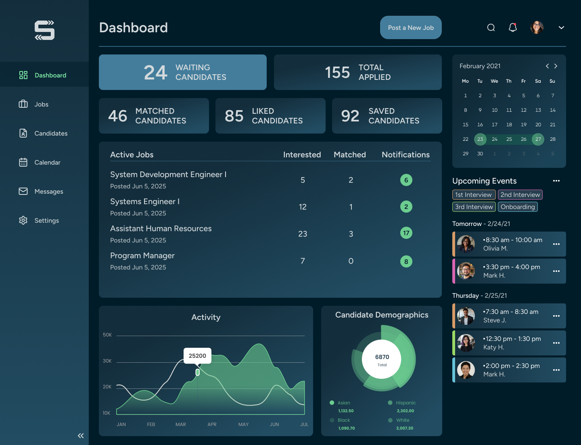Open Upcoming Events options menu
The image size is (581, 445).
point(556,181)
